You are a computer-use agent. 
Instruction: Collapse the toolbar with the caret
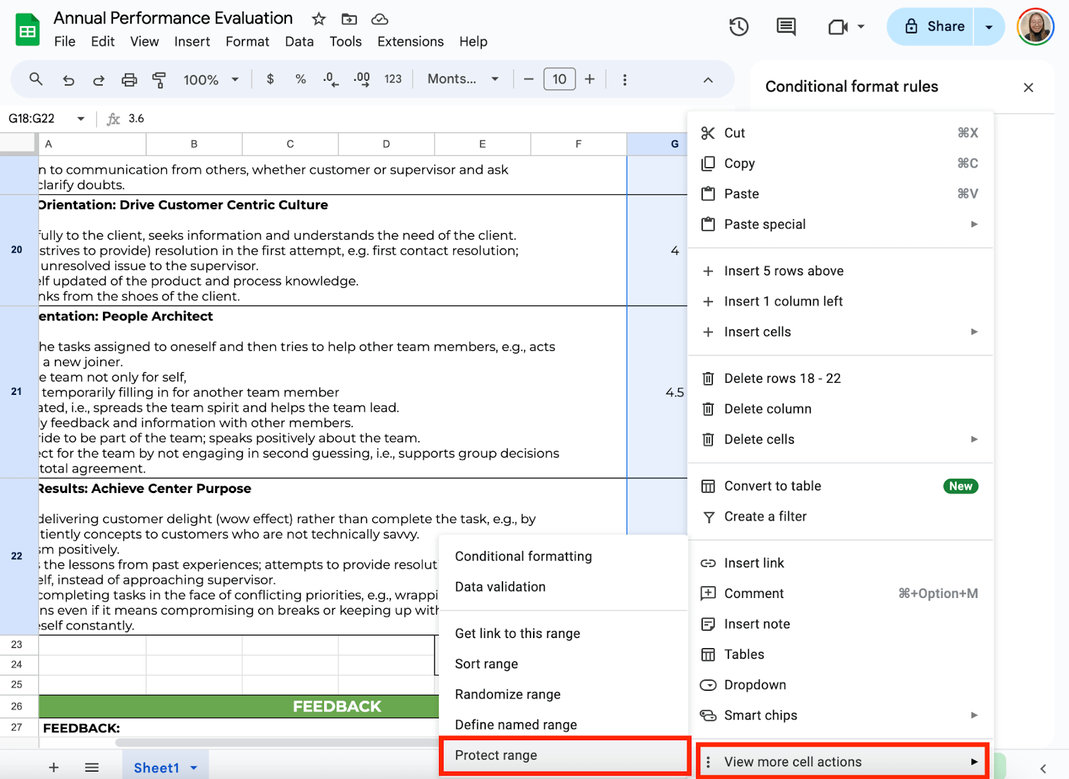click(708, 80)
